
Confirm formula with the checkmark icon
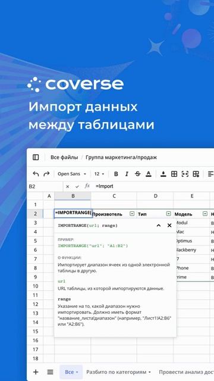pyautogui.click(x=77, y=186)
